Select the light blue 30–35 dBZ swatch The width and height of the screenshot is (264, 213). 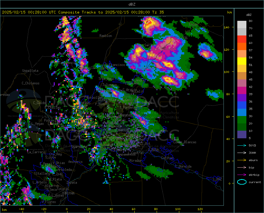click(x=242, y=113)
